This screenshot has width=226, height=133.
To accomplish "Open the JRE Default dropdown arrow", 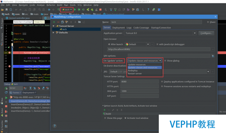I will (x=208, y=72).
